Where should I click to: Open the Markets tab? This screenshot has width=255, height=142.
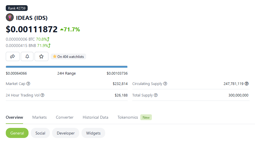click(x=39, y=117)
